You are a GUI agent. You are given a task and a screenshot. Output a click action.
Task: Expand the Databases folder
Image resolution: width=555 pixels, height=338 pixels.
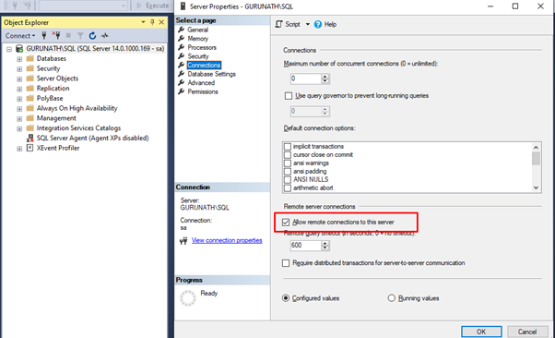point(19,59)
